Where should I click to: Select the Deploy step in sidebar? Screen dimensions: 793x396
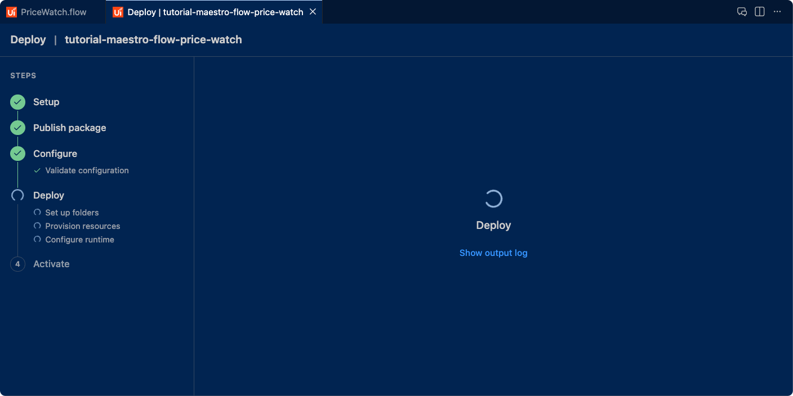click(x=48, y=195)
